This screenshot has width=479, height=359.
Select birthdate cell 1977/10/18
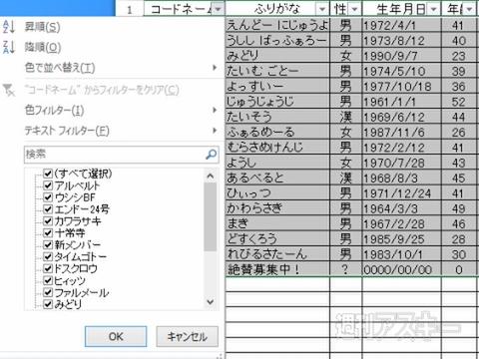point(401,87)
